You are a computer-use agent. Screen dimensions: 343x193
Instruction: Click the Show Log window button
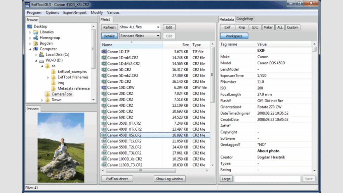169,179
